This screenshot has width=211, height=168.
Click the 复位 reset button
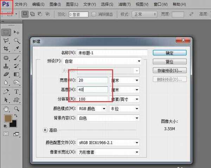click(x=170, y=62)
